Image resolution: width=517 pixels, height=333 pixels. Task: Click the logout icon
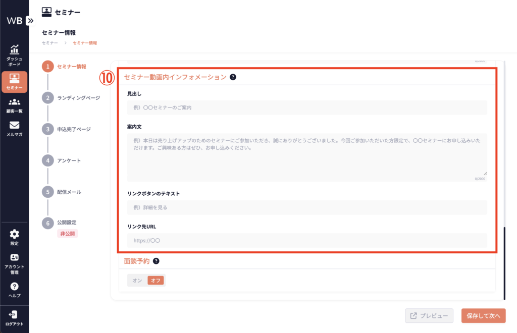(14, 315)
